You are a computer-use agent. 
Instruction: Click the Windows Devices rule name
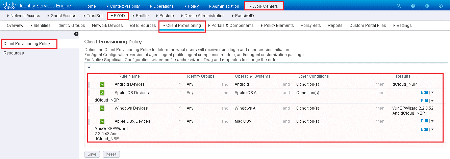pyautogui.click(x=131, y=108)
